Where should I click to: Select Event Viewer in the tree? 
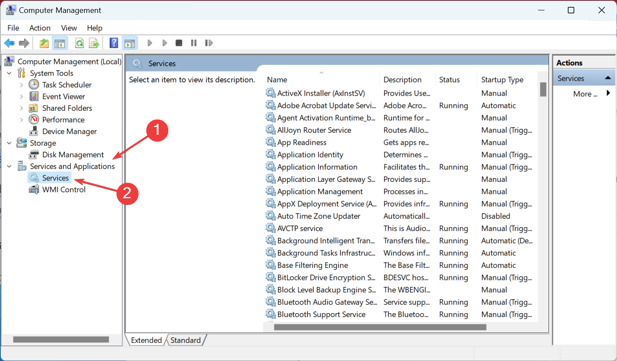pos(63,96)
